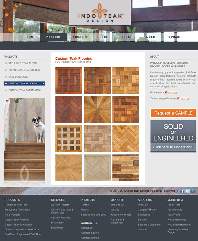The height and width of the screenshot is (241, 198).
Task: Open Request sample footer link
Action: 90,238
